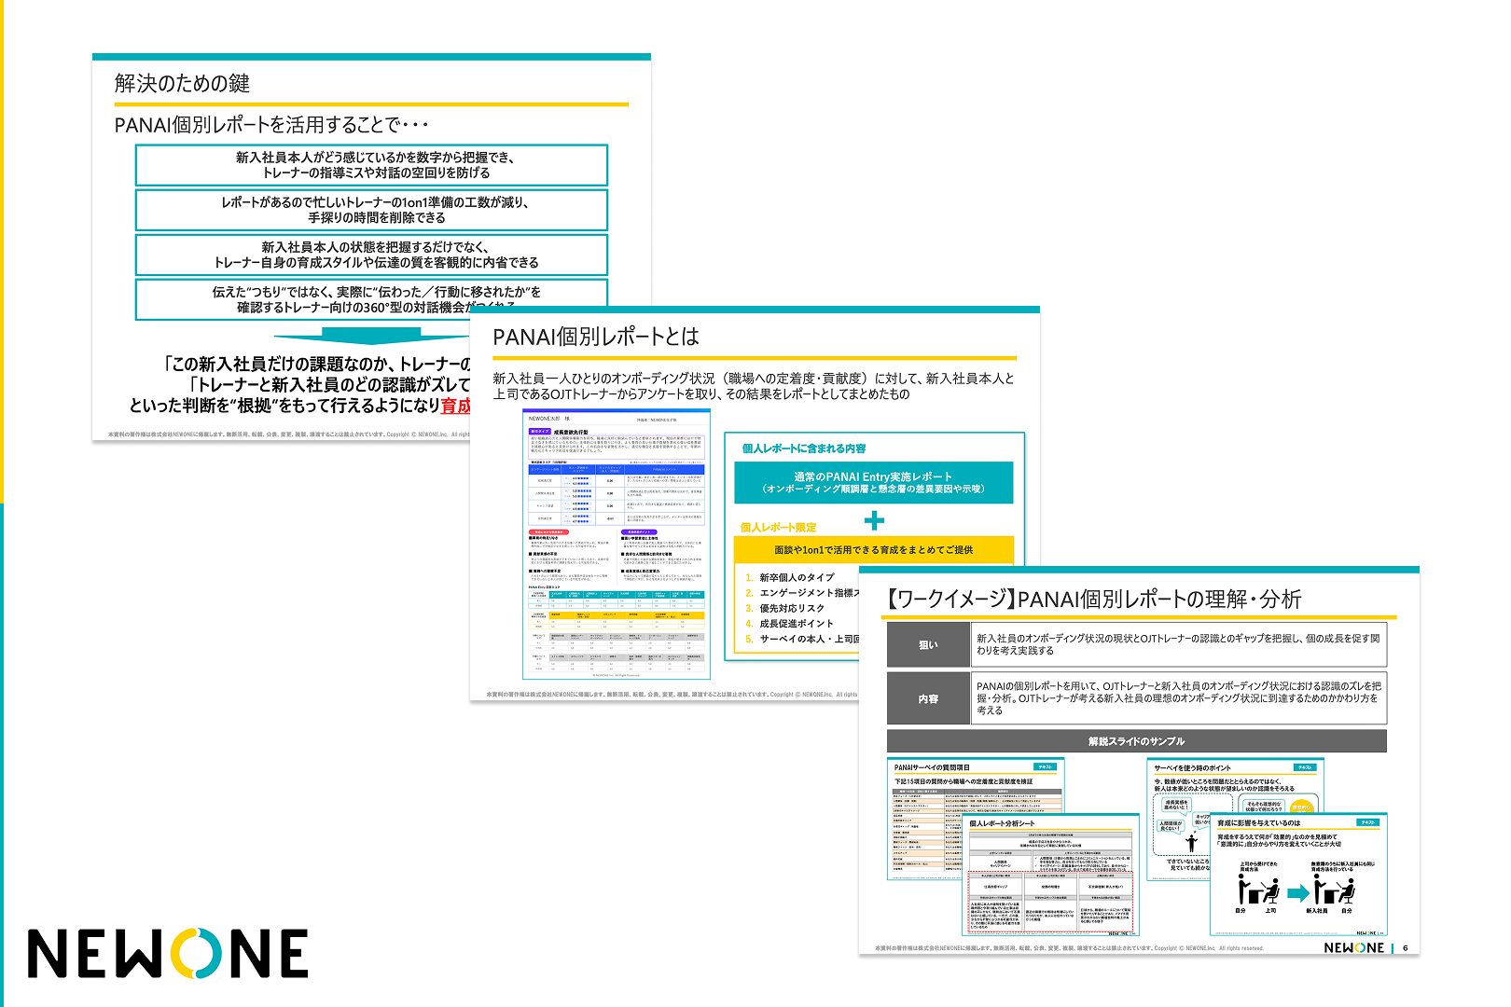Click the yellow circle badge in survey points slide
The image size is (1511, 1007).
pyautogui.click(x=1300, y=807)
